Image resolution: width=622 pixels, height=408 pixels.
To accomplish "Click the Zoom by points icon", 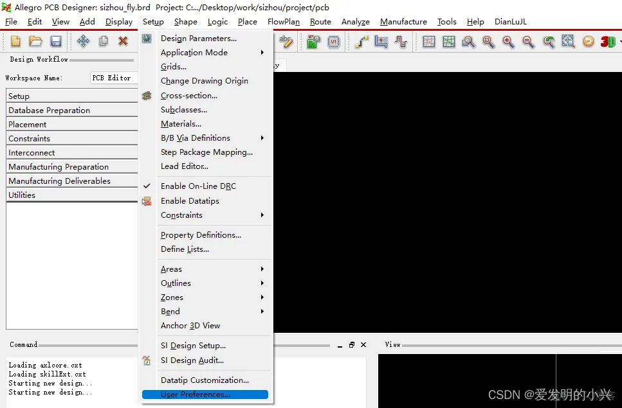I will pos(468,42).
